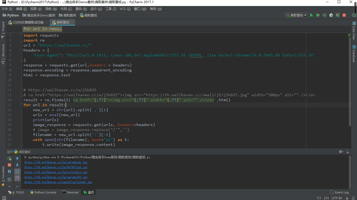The height and width of the screenshot is (200, 357).
Task: Open link ending ymwj9d.jpg in console
Action: pos(56,177)
